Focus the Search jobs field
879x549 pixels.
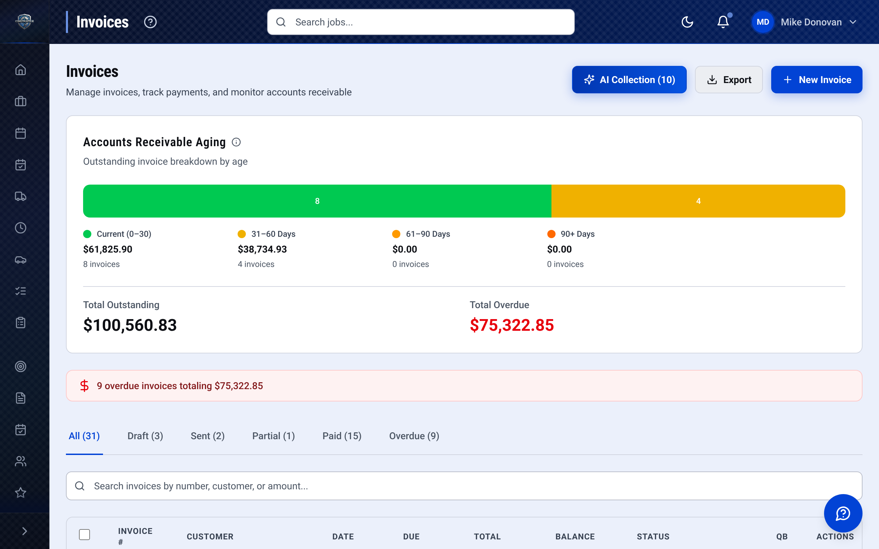(x=421, y=22)
